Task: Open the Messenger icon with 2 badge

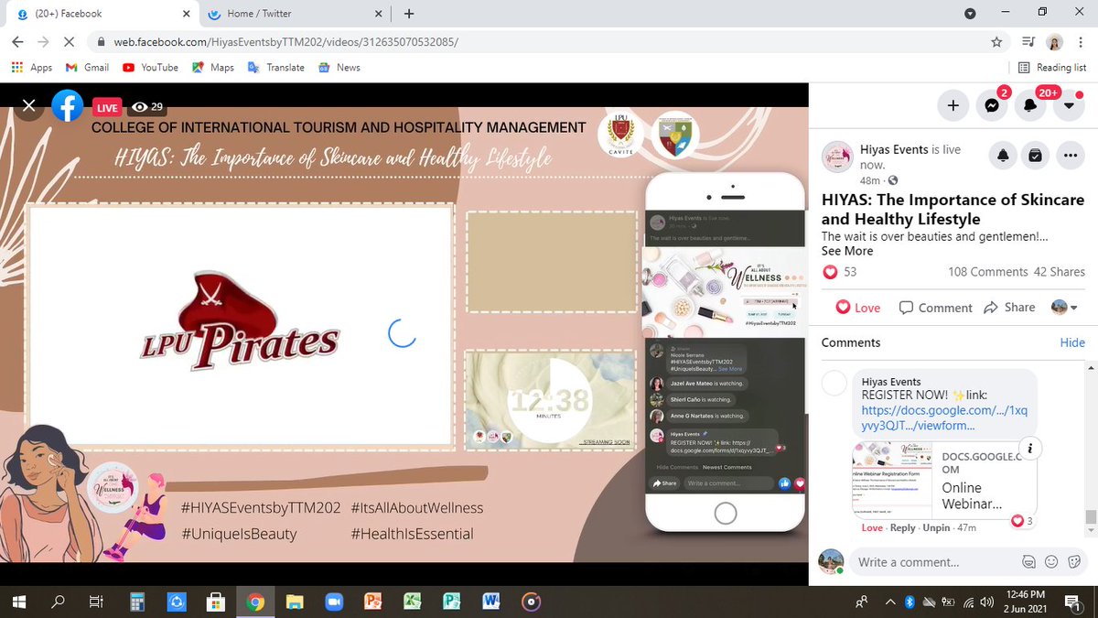Action: click(x=991, y=106)
